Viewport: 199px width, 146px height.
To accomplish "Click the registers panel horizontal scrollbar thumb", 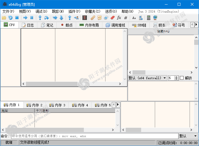I will point(139,72).
